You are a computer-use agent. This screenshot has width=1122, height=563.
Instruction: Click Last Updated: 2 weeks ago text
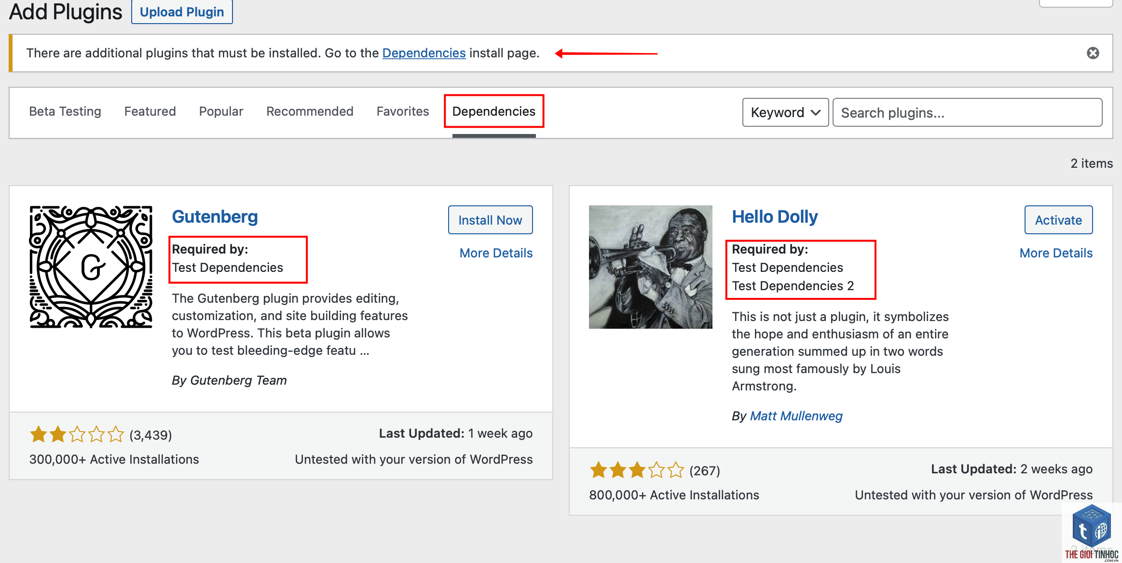(1012, 469)
